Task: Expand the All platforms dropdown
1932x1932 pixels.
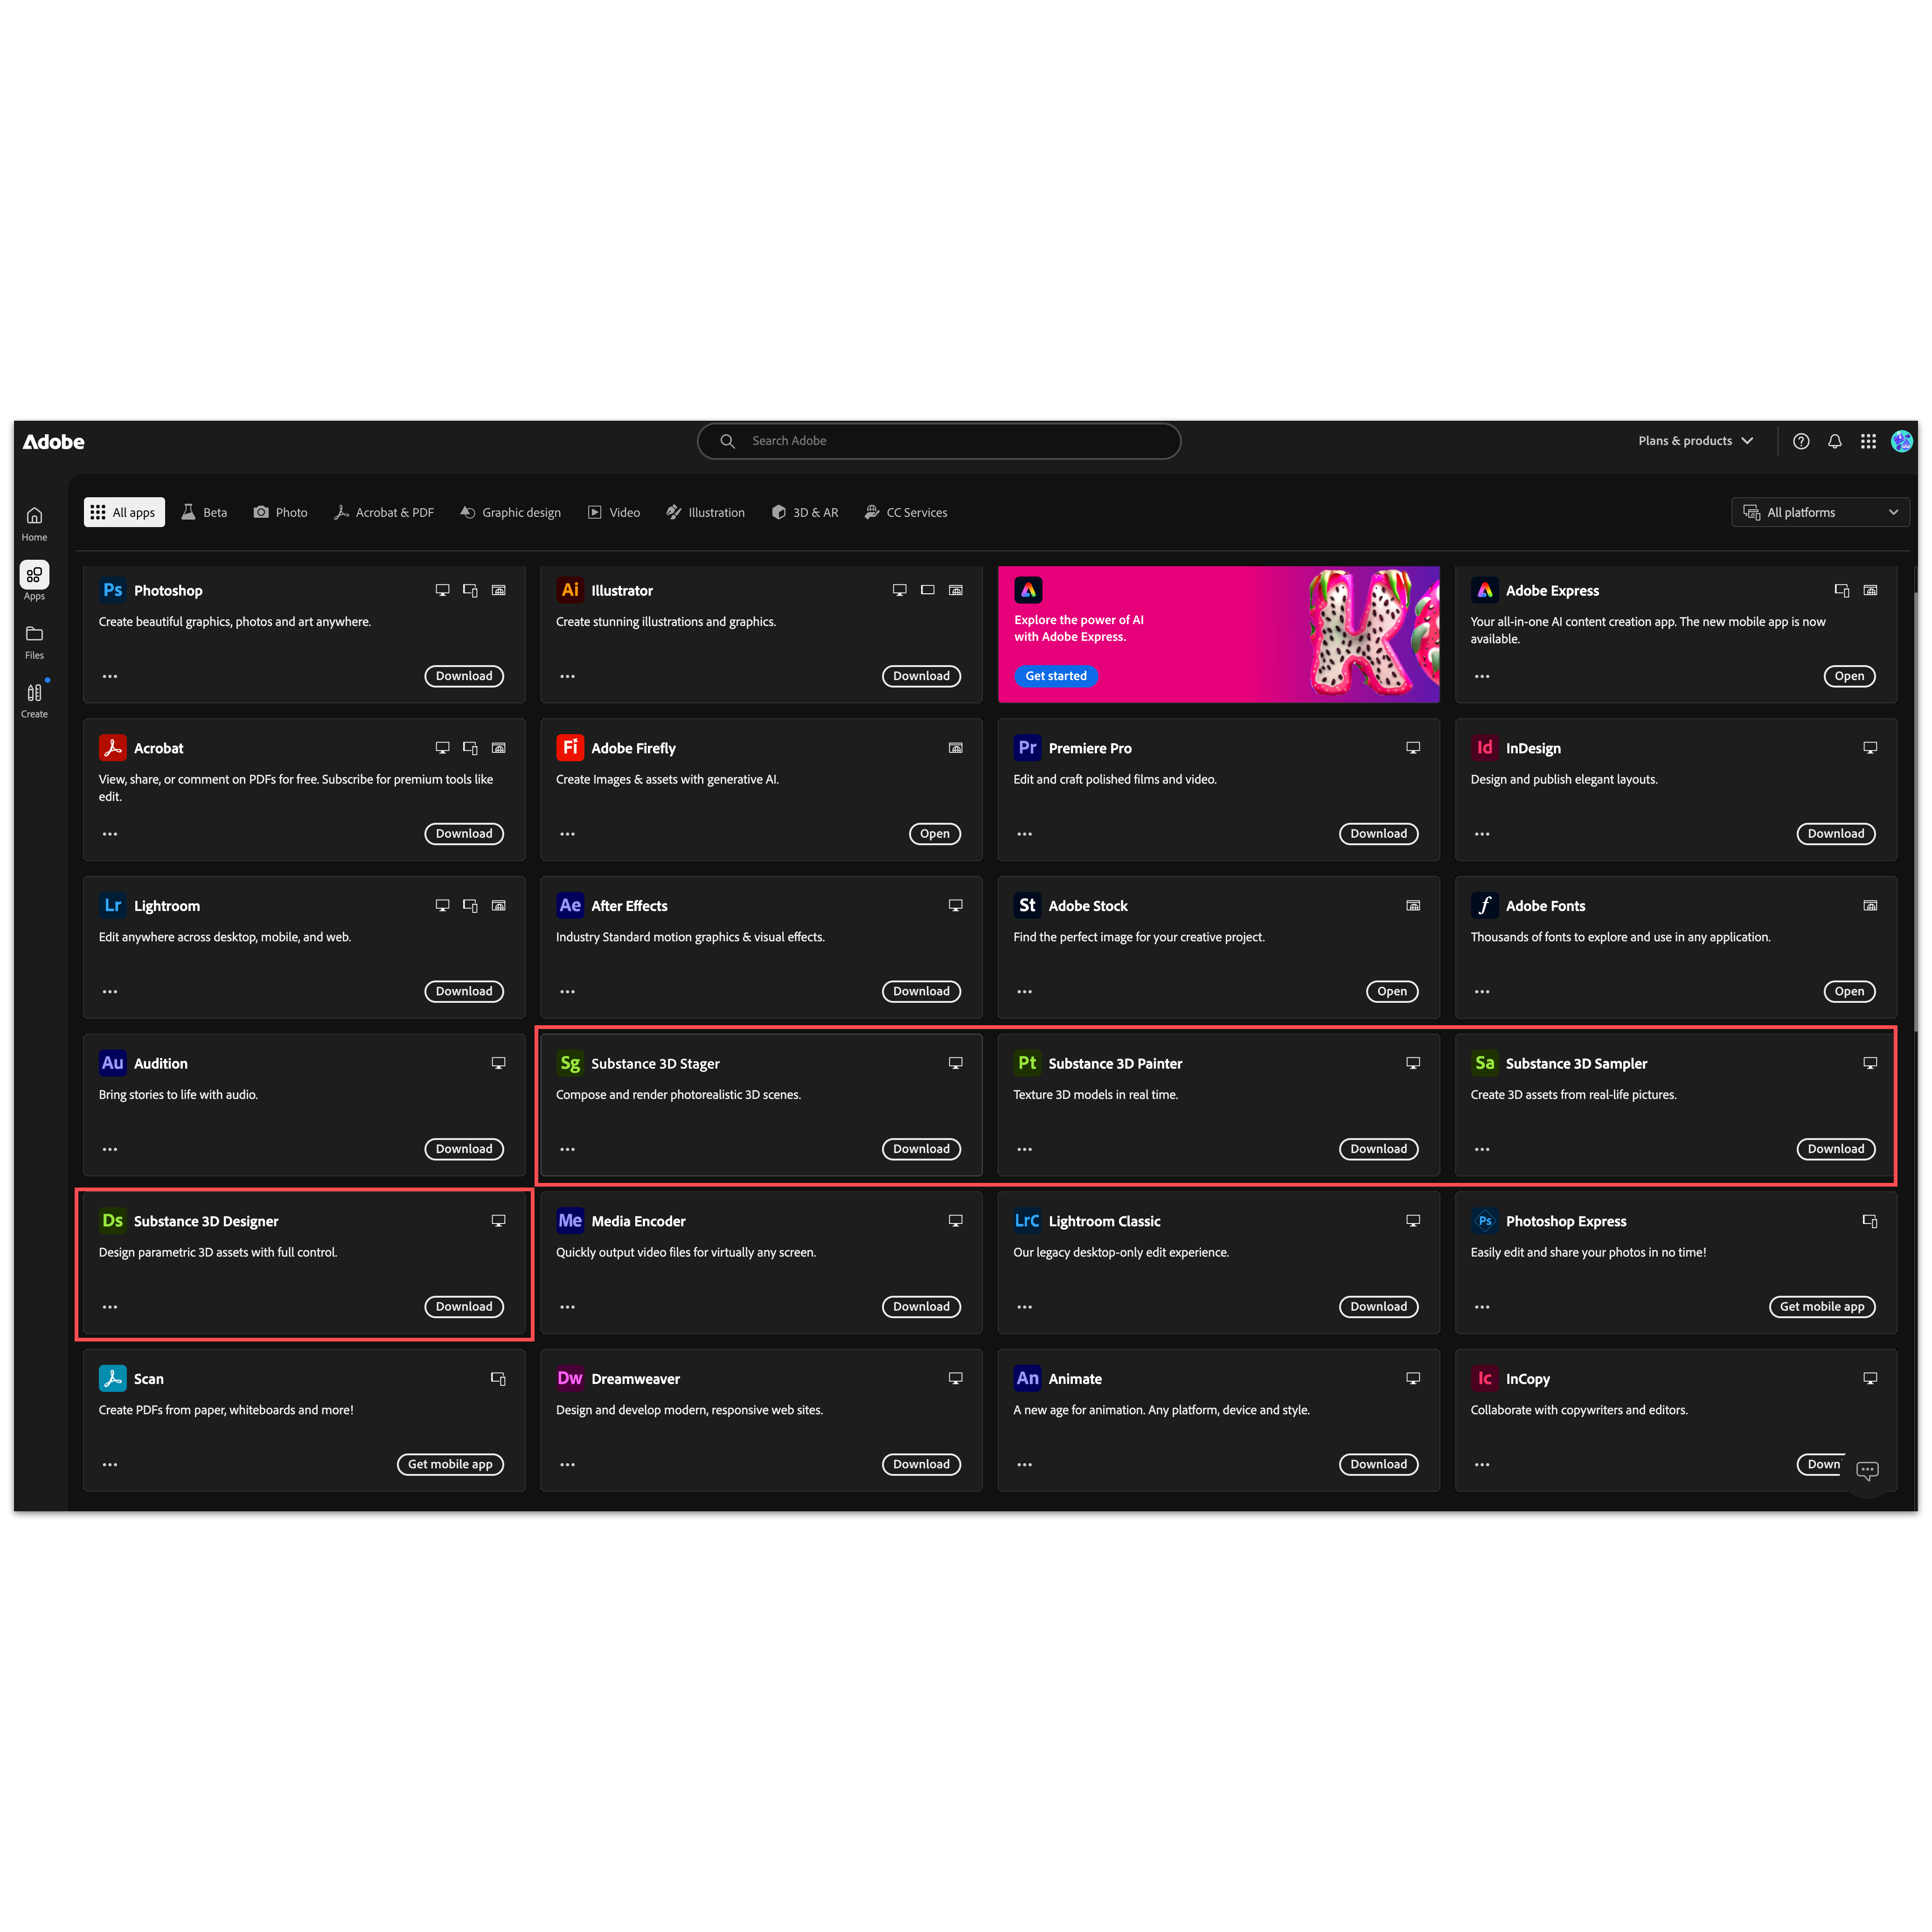Action: pos(1819,512)
